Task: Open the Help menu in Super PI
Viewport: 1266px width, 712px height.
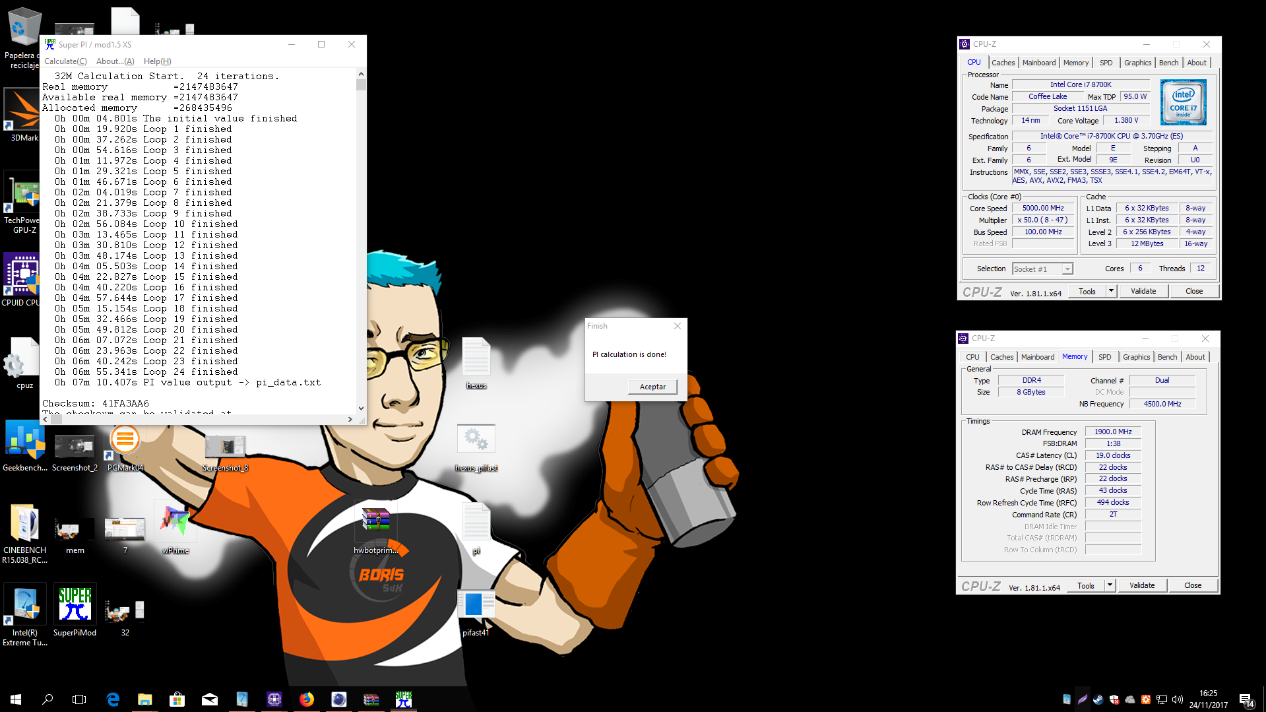Action: [157, 61]
